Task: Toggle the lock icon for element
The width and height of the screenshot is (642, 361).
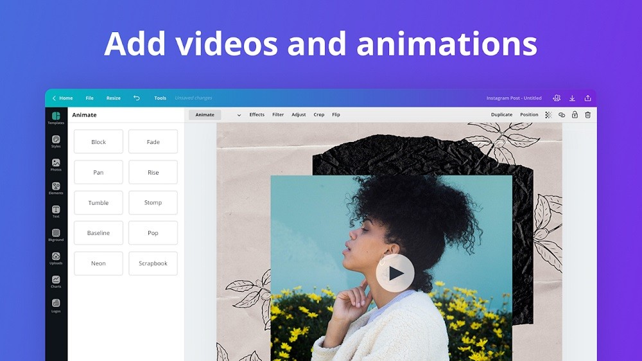Action: click(x=575, y=115)
